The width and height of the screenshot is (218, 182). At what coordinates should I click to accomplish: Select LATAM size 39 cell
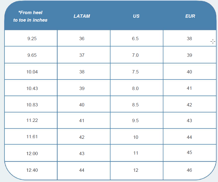click(82, 88)
